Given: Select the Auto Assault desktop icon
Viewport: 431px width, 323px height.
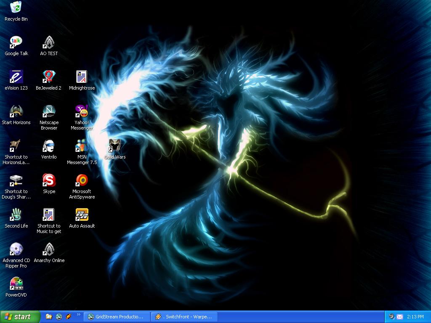Looking at the screenshot, I should (x=82, y=214).
